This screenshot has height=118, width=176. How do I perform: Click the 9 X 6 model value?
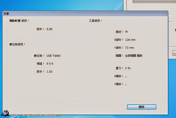[x=50, y=64]
